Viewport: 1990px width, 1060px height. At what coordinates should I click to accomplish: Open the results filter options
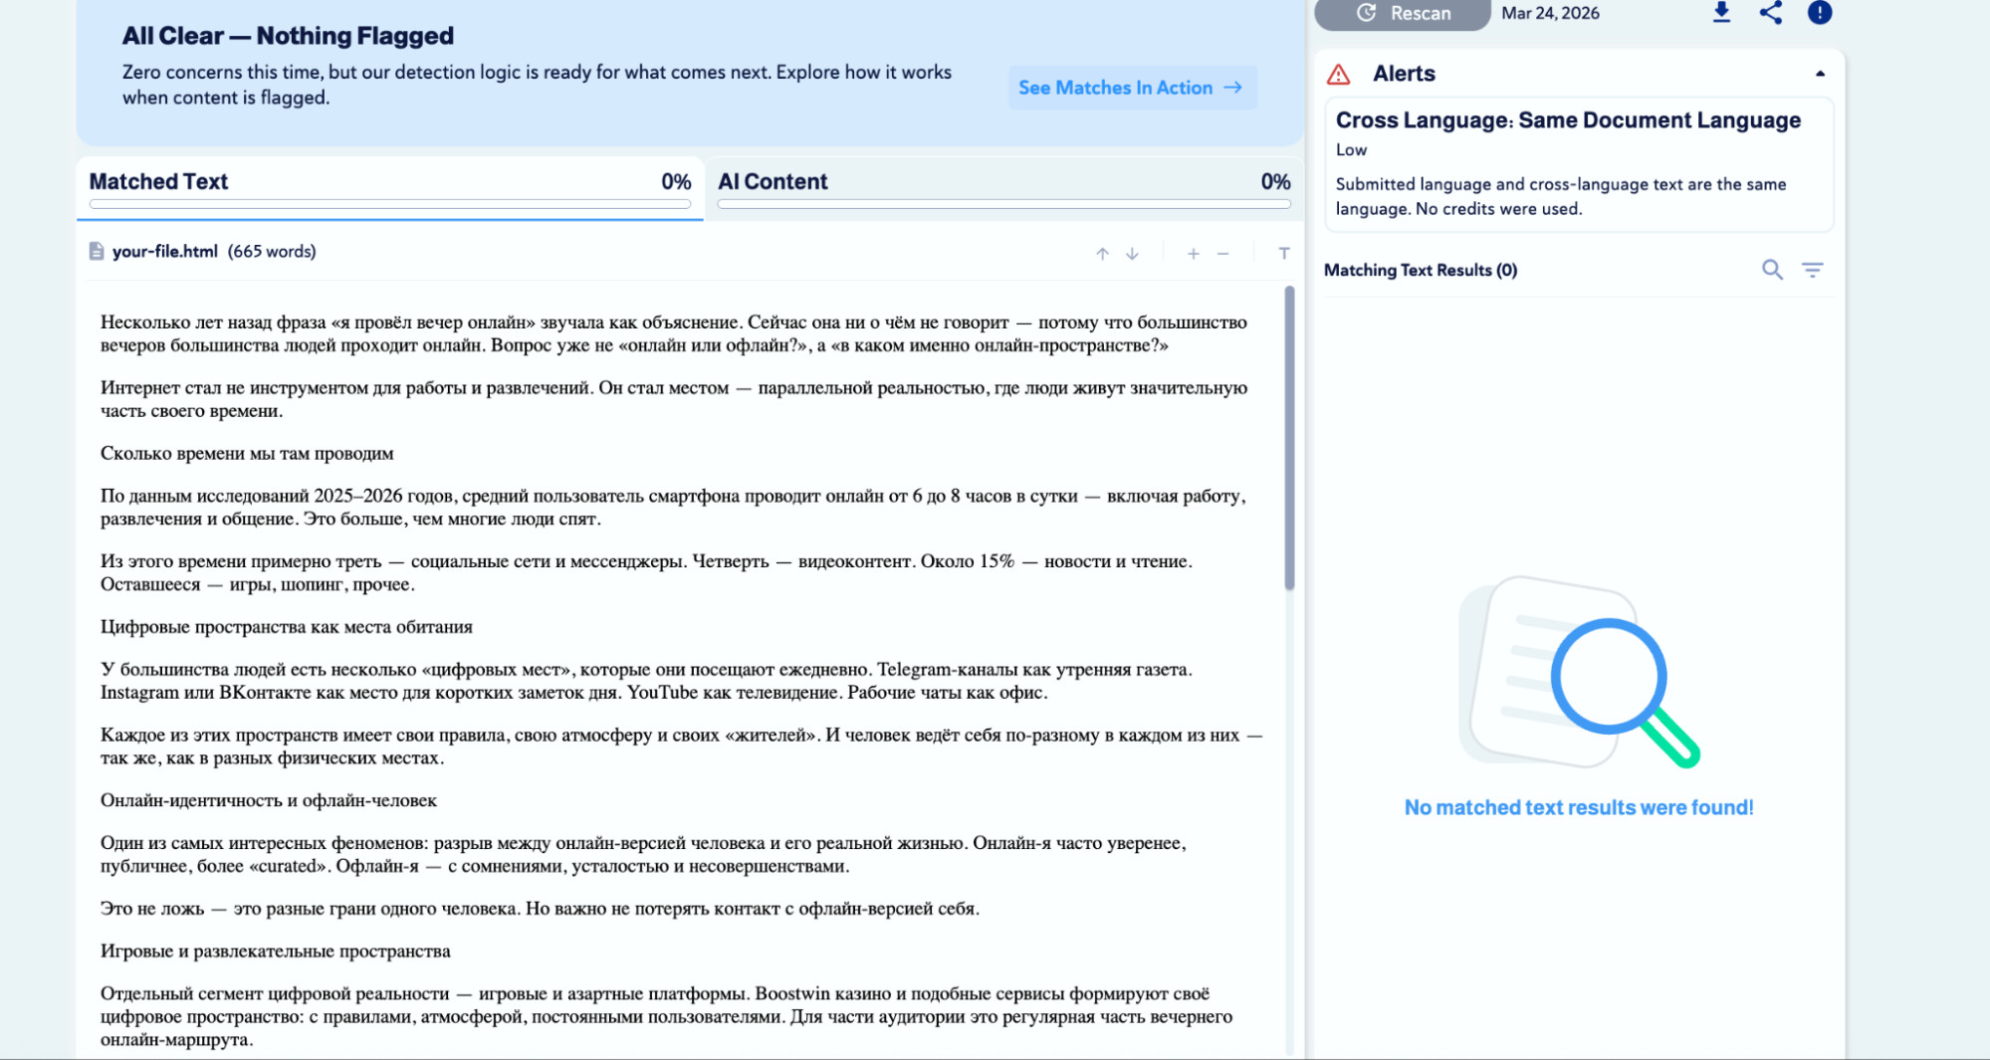pos(1813,270)
